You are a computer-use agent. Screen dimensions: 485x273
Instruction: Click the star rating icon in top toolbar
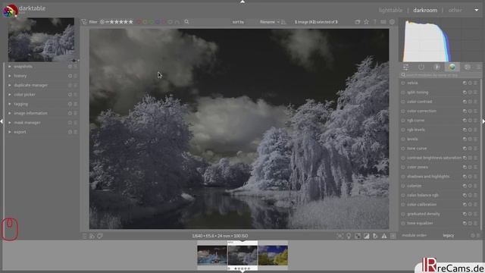pos(366,22)
